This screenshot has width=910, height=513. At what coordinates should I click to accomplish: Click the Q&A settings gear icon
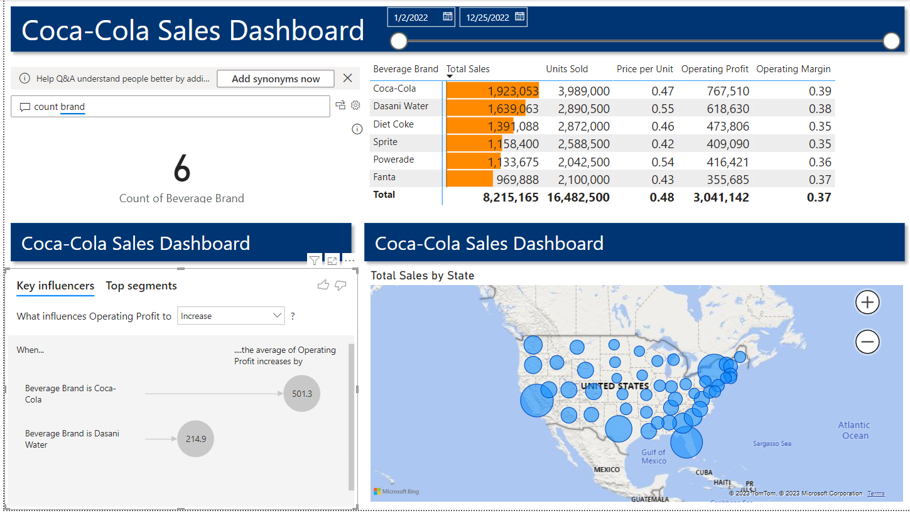click(x=355, y=105)
